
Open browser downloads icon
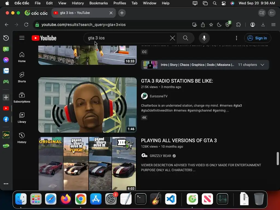click(263, 25)
